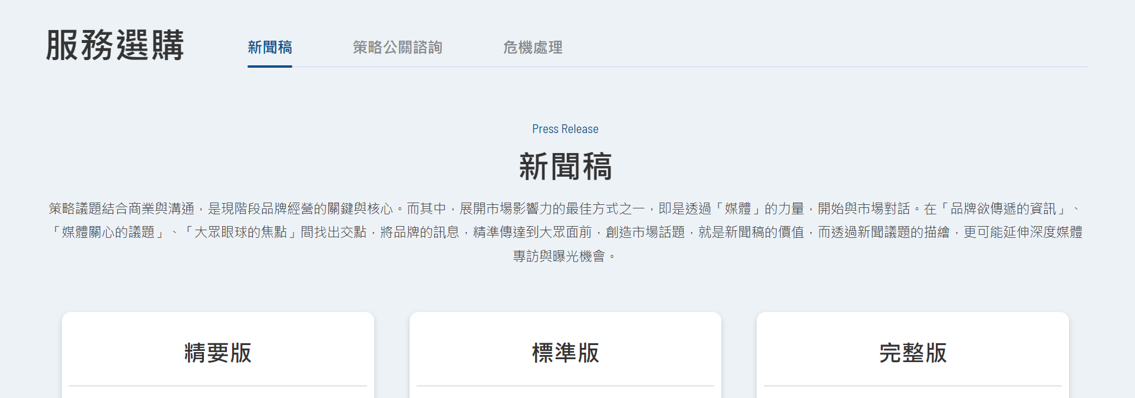
Task: Click the divider line under 標準版
Action: pyautogui.click(x=565, y=386)
